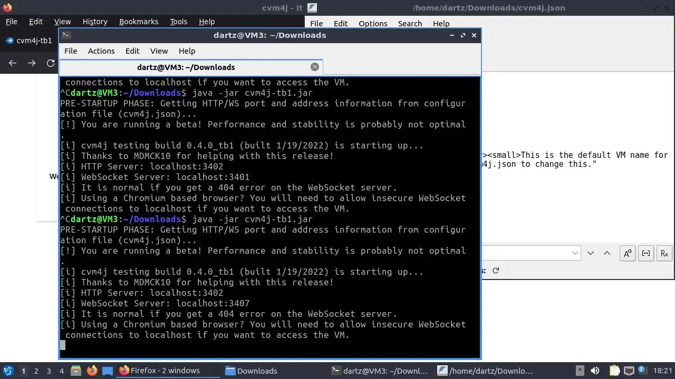Screen dimensions: 675x379
Task: Open Firefox History menu
Action: click(95, 22)
